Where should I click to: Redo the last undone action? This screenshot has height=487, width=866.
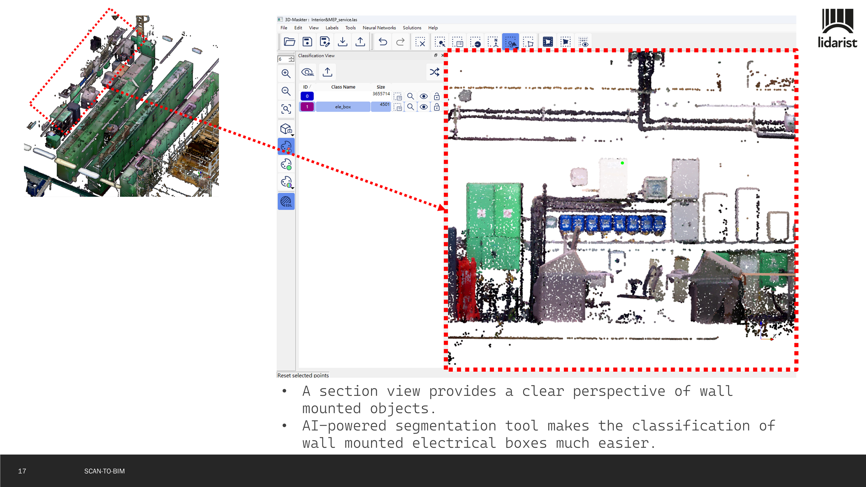(400, 42)
